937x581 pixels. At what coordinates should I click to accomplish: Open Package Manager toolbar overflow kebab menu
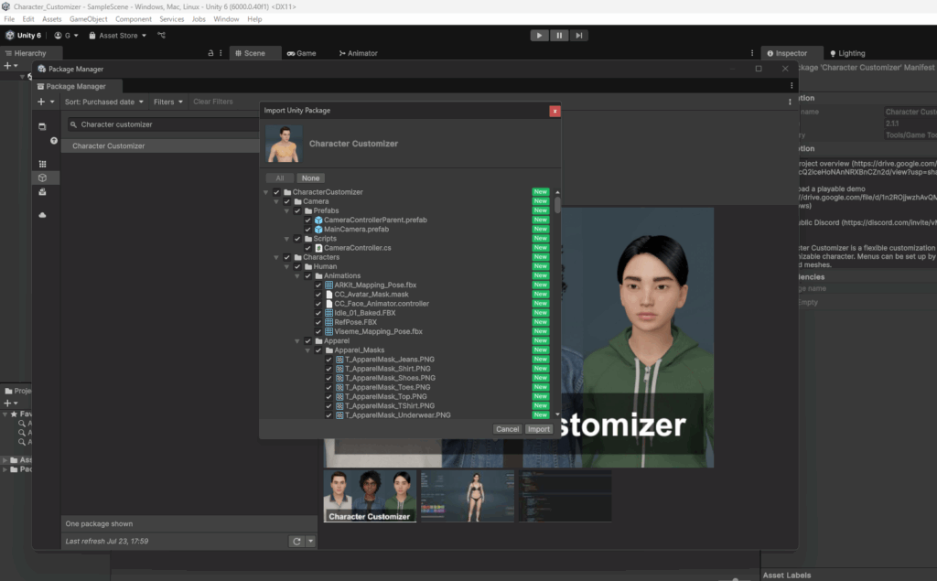pyautogui.click(x=790, y=102)
